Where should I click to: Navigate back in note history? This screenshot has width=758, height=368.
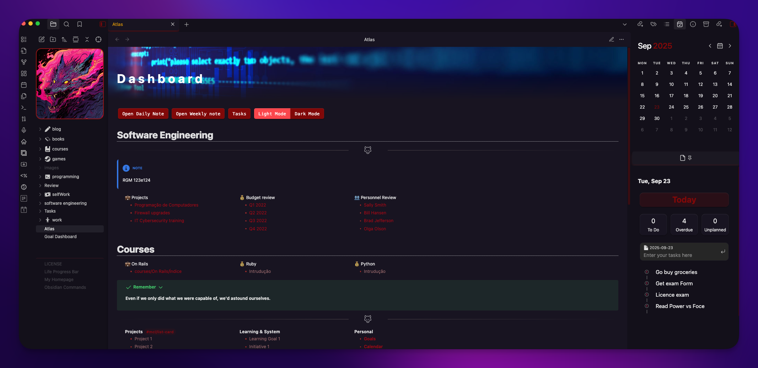(117, 39)
